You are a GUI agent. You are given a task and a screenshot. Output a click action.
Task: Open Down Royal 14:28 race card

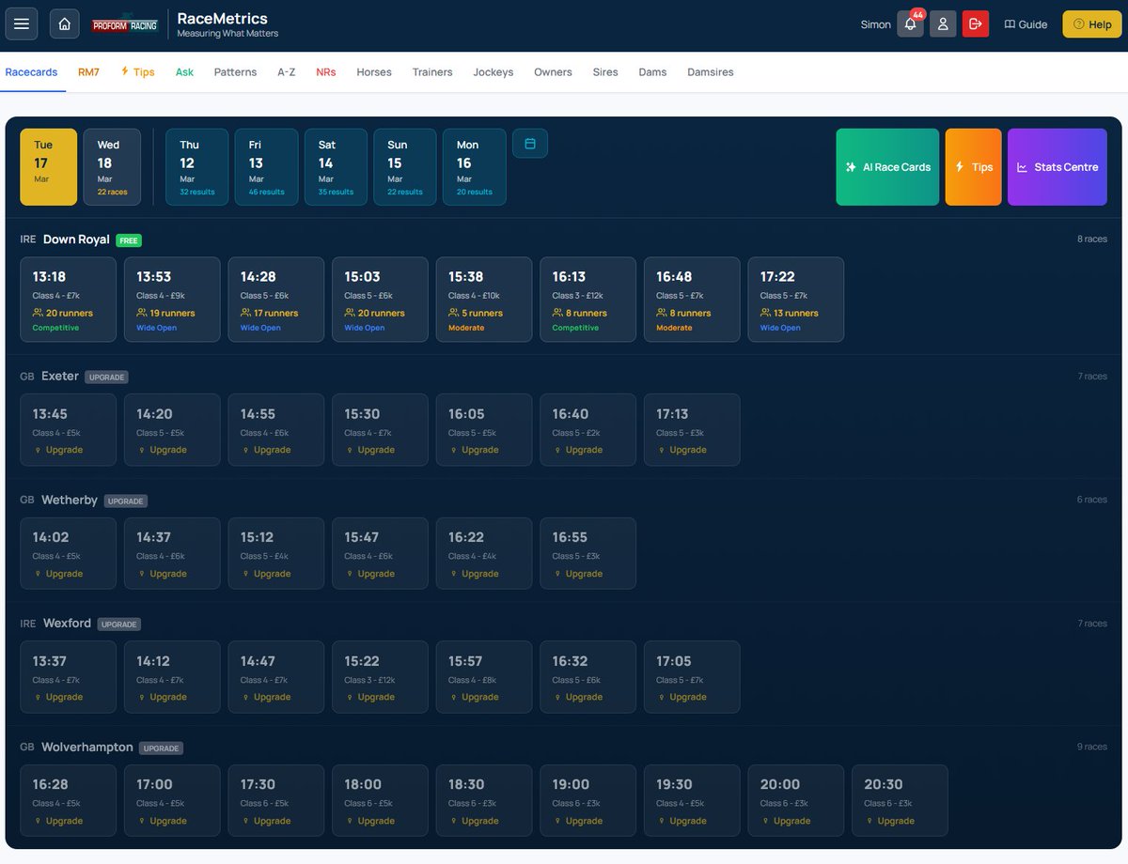click(276, 300)
